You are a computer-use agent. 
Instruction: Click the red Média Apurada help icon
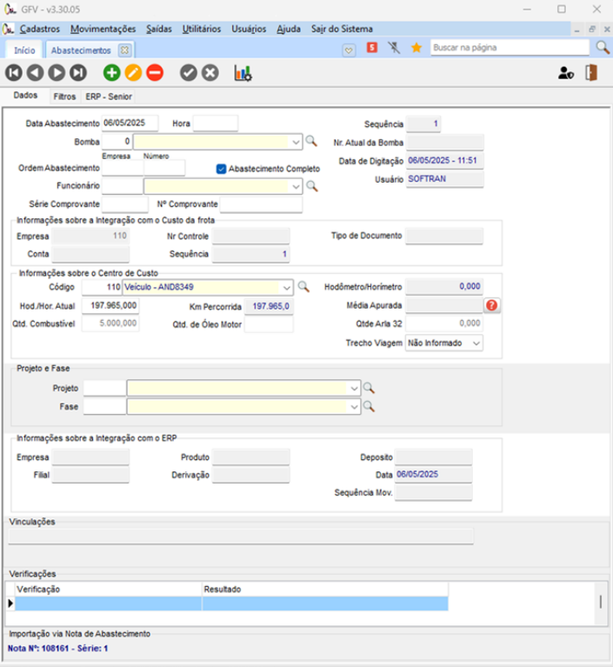[x=491, y=305]
